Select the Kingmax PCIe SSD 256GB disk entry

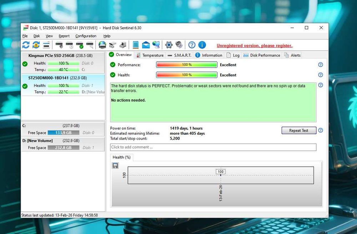pyautogui.click(x=63, y=62)
